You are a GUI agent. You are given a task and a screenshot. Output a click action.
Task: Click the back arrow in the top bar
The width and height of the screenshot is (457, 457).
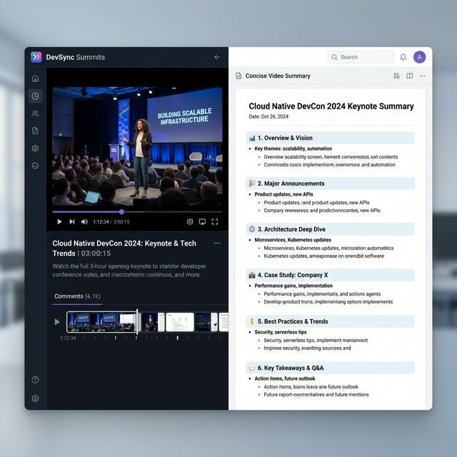(217, 57)
